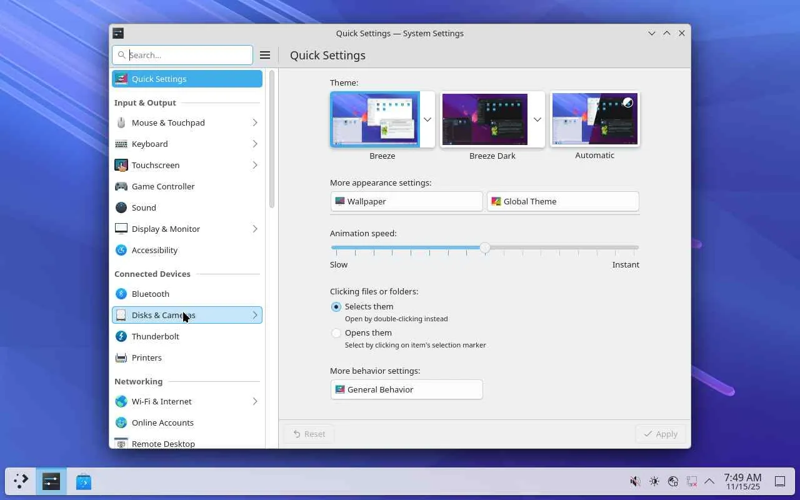The width and height of the screenshot is (800, 500).
Task: Expand Wi-Fi & Internet submenu chevron
Action: (255, 401)
